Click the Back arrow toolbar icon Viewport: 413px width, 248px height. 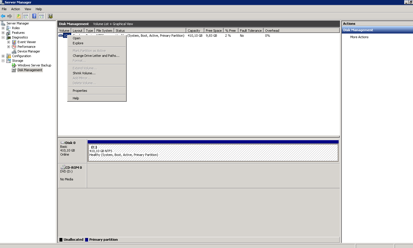(3, 16)
